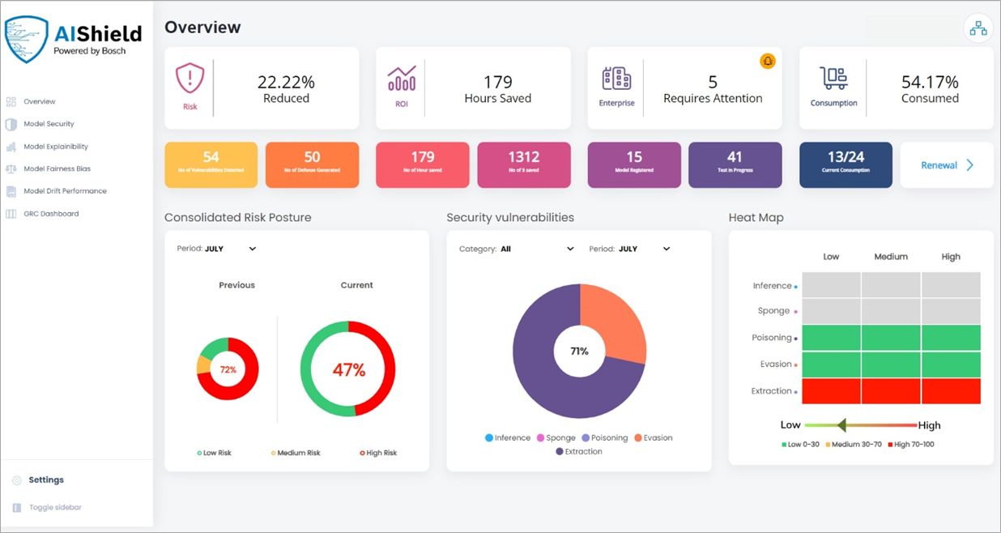The height and width of the screenshot is (533, 1001).
Task: Click the network hierarchy icon at top right
Action: click(978, 28)
